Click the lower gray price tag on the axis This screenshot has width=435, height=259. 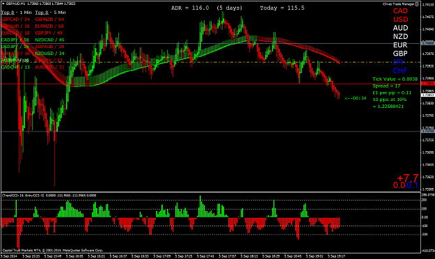(x=428, y=132)
